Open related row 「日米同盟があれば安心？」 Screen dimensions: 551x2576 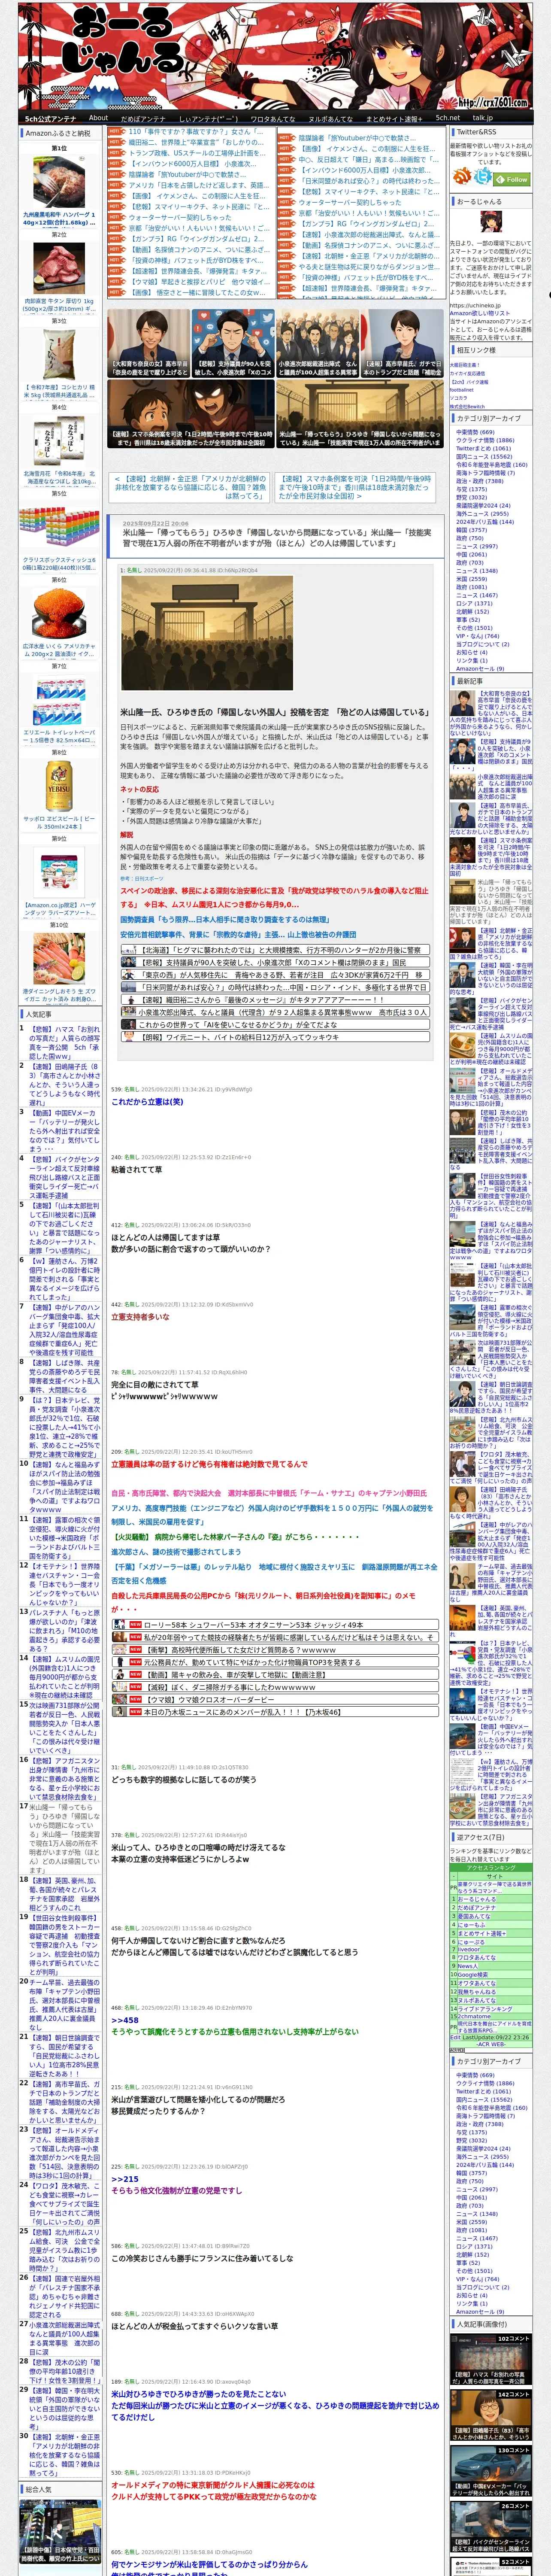coord(275,986)
